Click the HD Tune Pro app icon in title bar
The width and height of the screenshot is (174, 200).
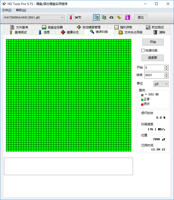(x=4, y=4)
